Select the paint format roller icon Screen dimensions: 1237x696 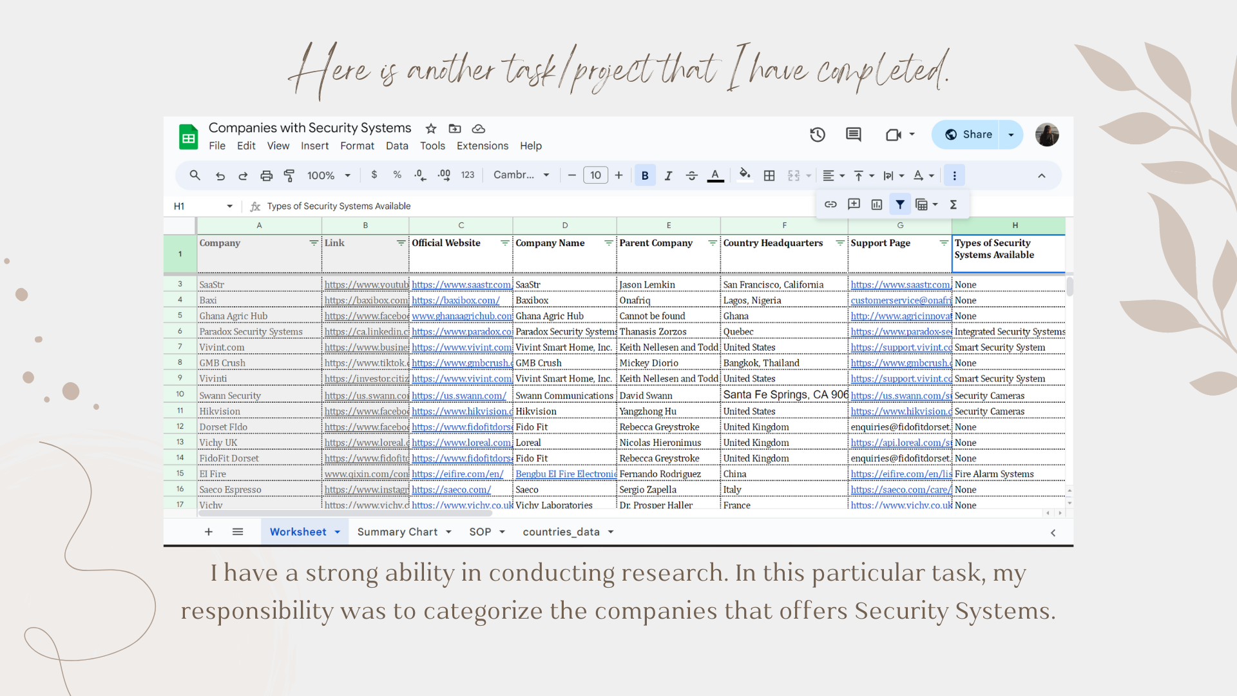289,175
